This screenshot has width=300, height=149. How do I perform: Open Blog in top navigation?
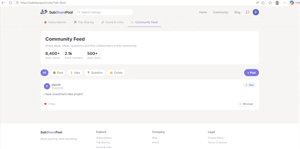tap(237, 12)
